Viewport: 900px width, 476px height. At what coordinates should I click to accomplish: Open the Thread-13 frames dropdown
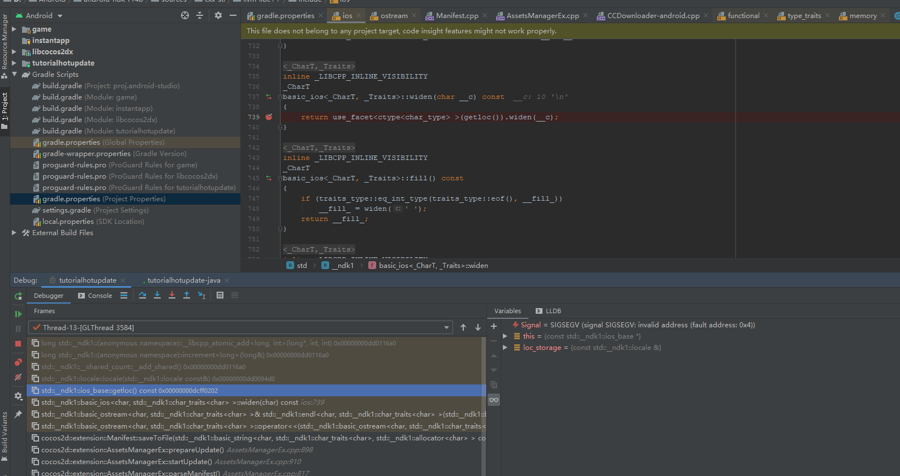click(446, 327)
